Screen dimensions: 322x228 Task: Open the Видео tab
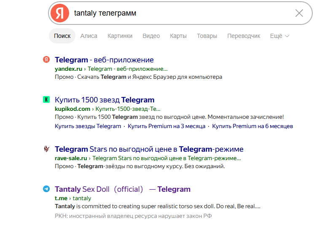click(151, 36)
